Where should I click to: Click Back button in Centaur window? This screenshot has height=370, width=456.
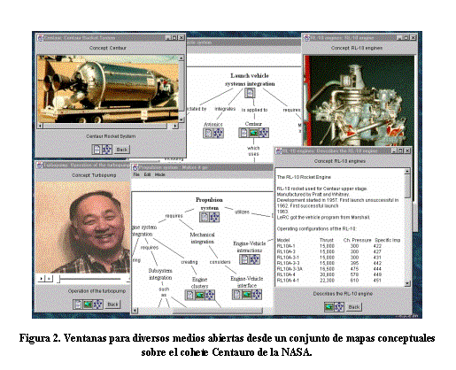click(122, 150)
